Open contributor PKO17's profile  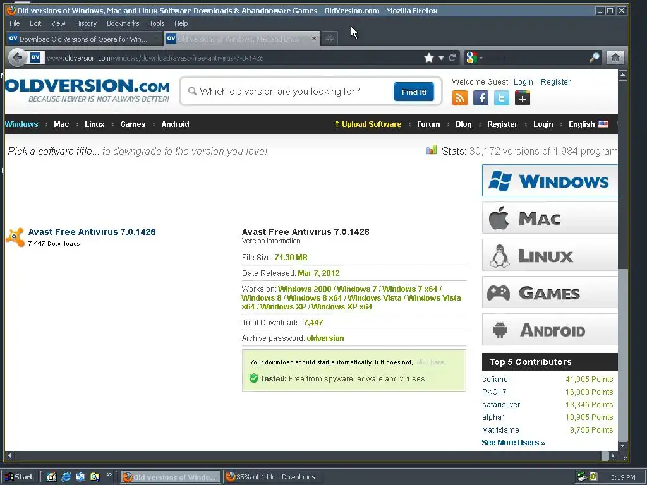494,392
